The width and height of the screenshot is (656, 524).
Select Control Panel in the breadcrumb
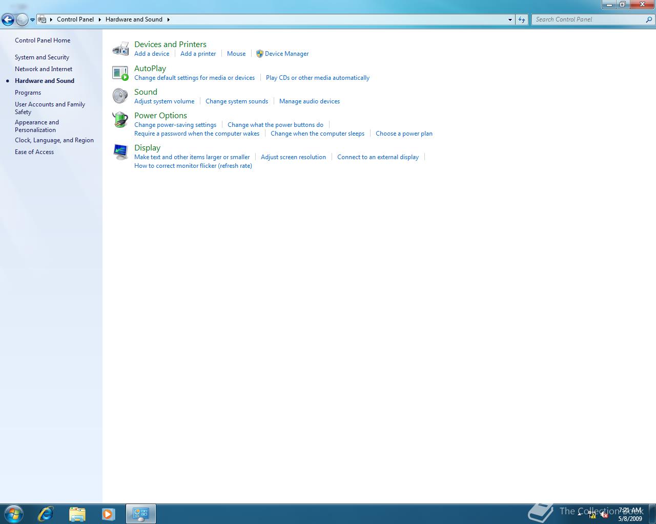click(75, 19)
